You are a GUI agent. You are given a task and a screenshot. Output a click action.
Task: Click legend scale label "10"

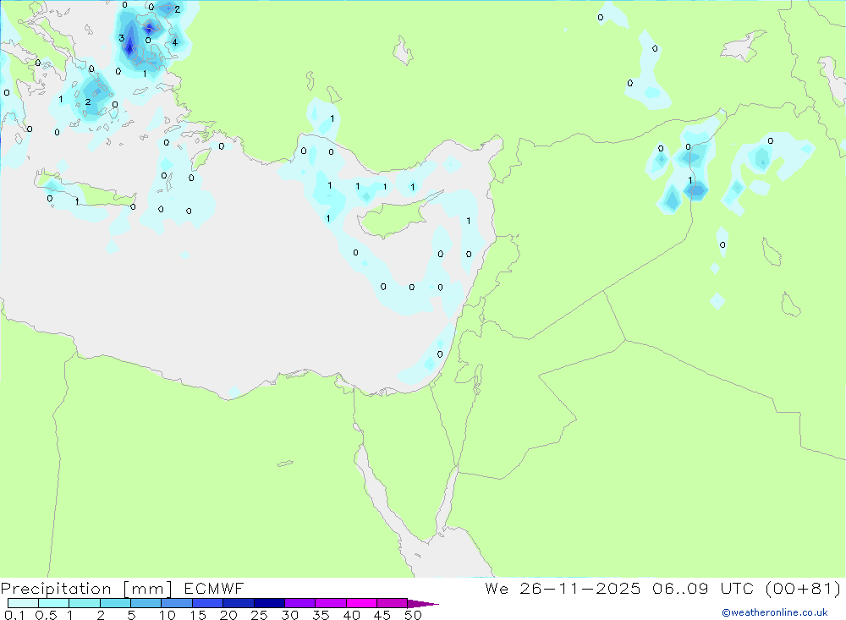168,615
